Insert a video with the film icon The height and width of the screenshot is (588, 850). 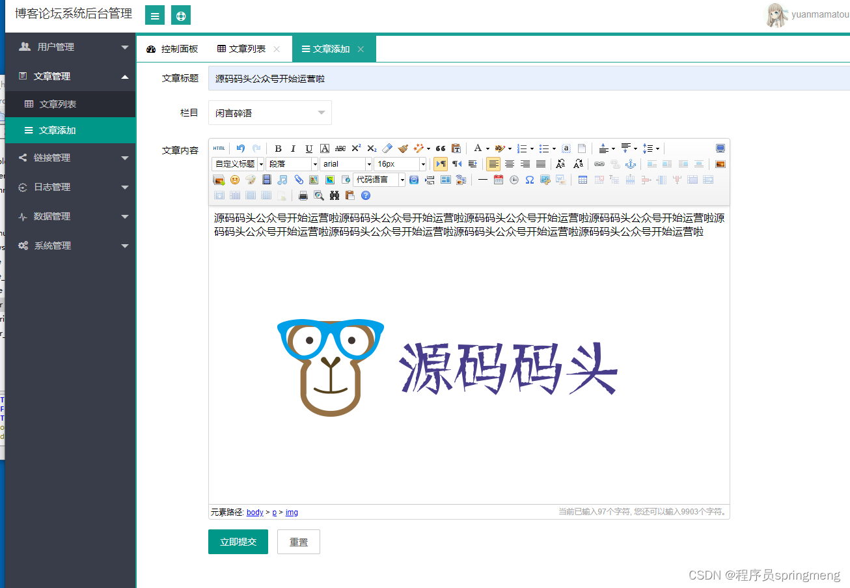click(266, 180)
